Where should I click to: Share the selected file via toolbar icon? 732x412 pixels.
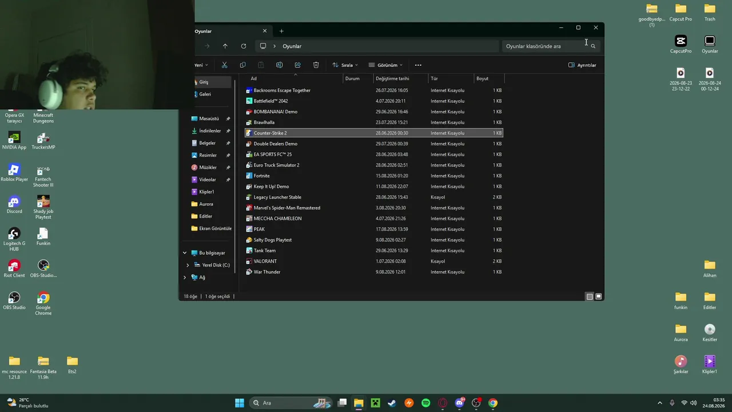coord(297,65)
